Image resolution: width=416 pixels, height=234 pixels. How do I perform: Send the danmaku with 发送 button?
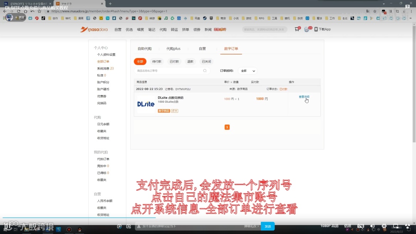[268, 226]
